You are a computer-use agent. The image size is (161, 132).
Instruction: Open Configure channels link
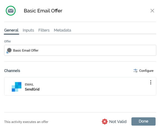coord(144,71)
